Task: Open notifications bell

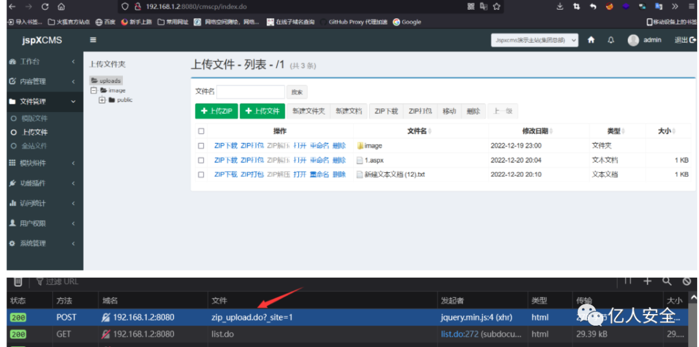Action: click(611, 40)
